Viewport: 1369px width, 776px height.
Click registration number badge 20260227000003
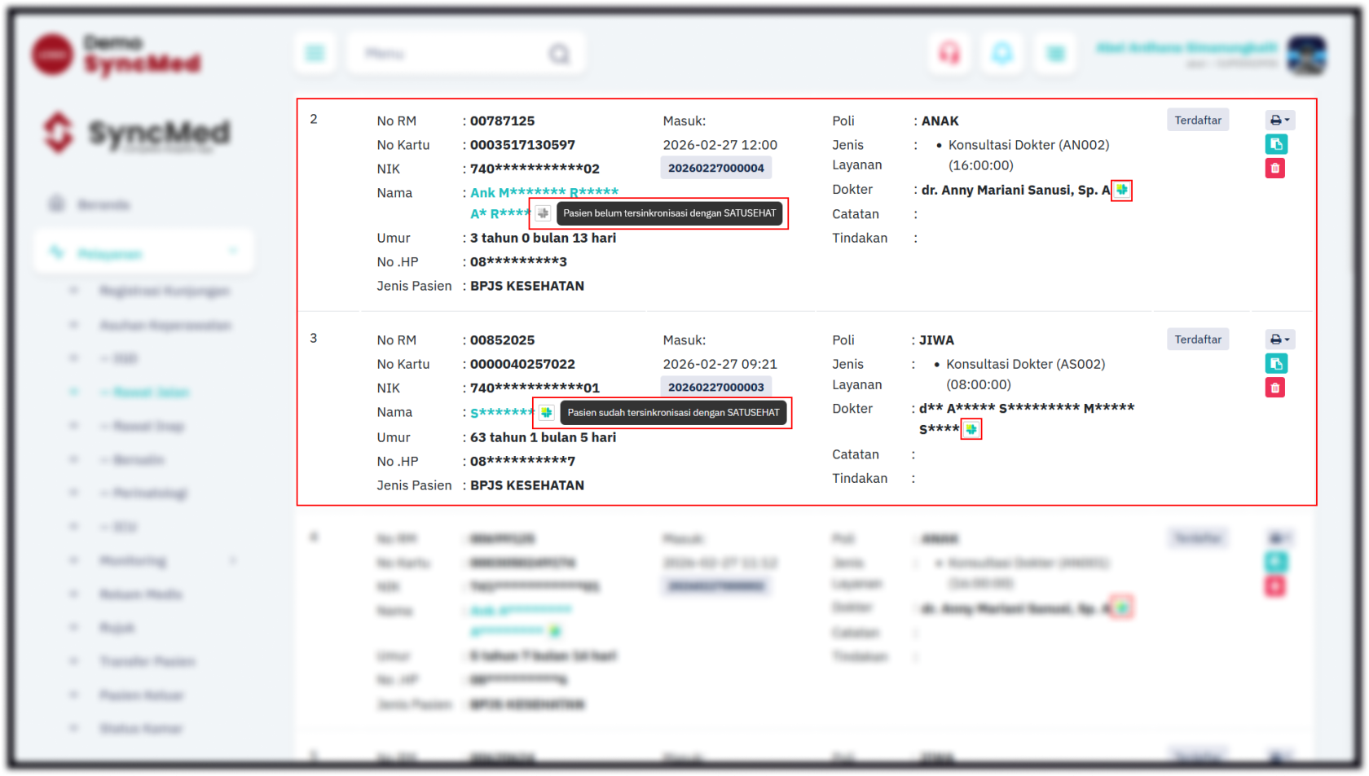click(x=716, y=388)
